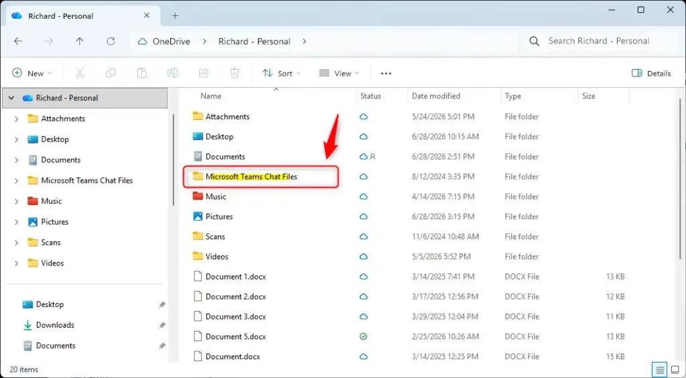The width and height of the screenshot is (686, 378).
Task: Toggle the Details pane button
Action: point(651,73)
